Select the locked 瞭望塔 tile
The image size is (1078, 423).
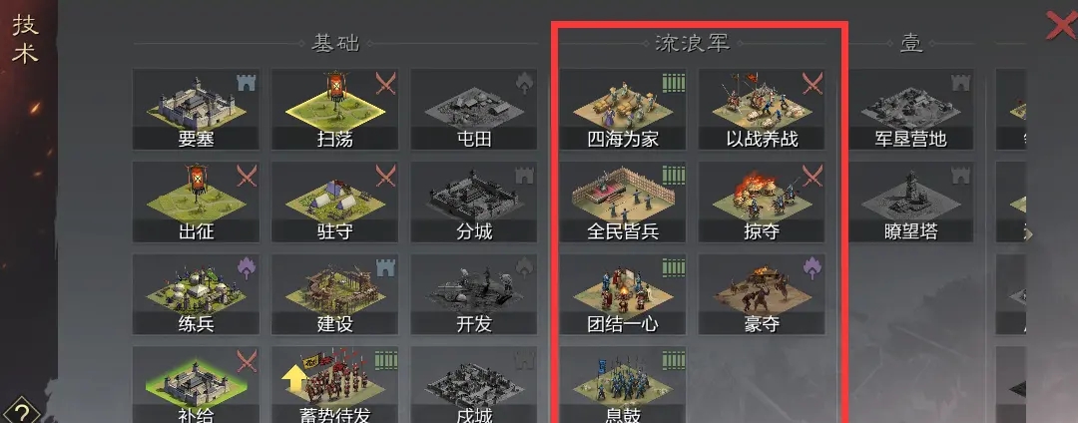point(911,202)
